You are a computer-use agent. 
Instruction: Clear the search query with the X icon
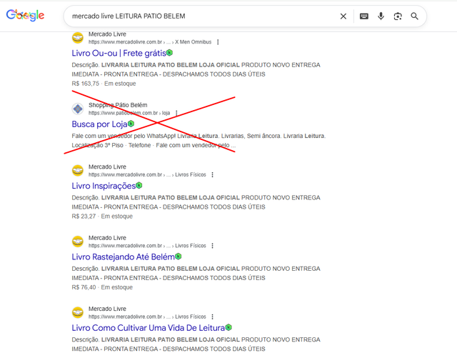pos(343,16)
